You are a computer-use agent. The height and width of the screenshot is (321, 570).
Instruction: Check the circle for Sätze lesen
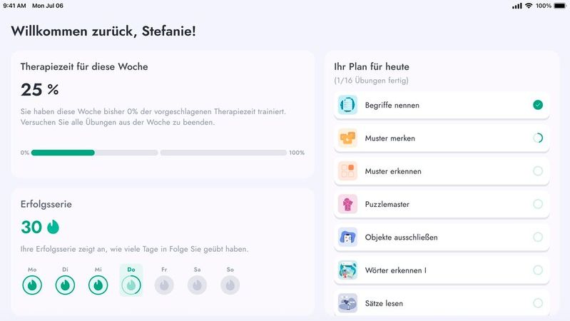point(538,303)
